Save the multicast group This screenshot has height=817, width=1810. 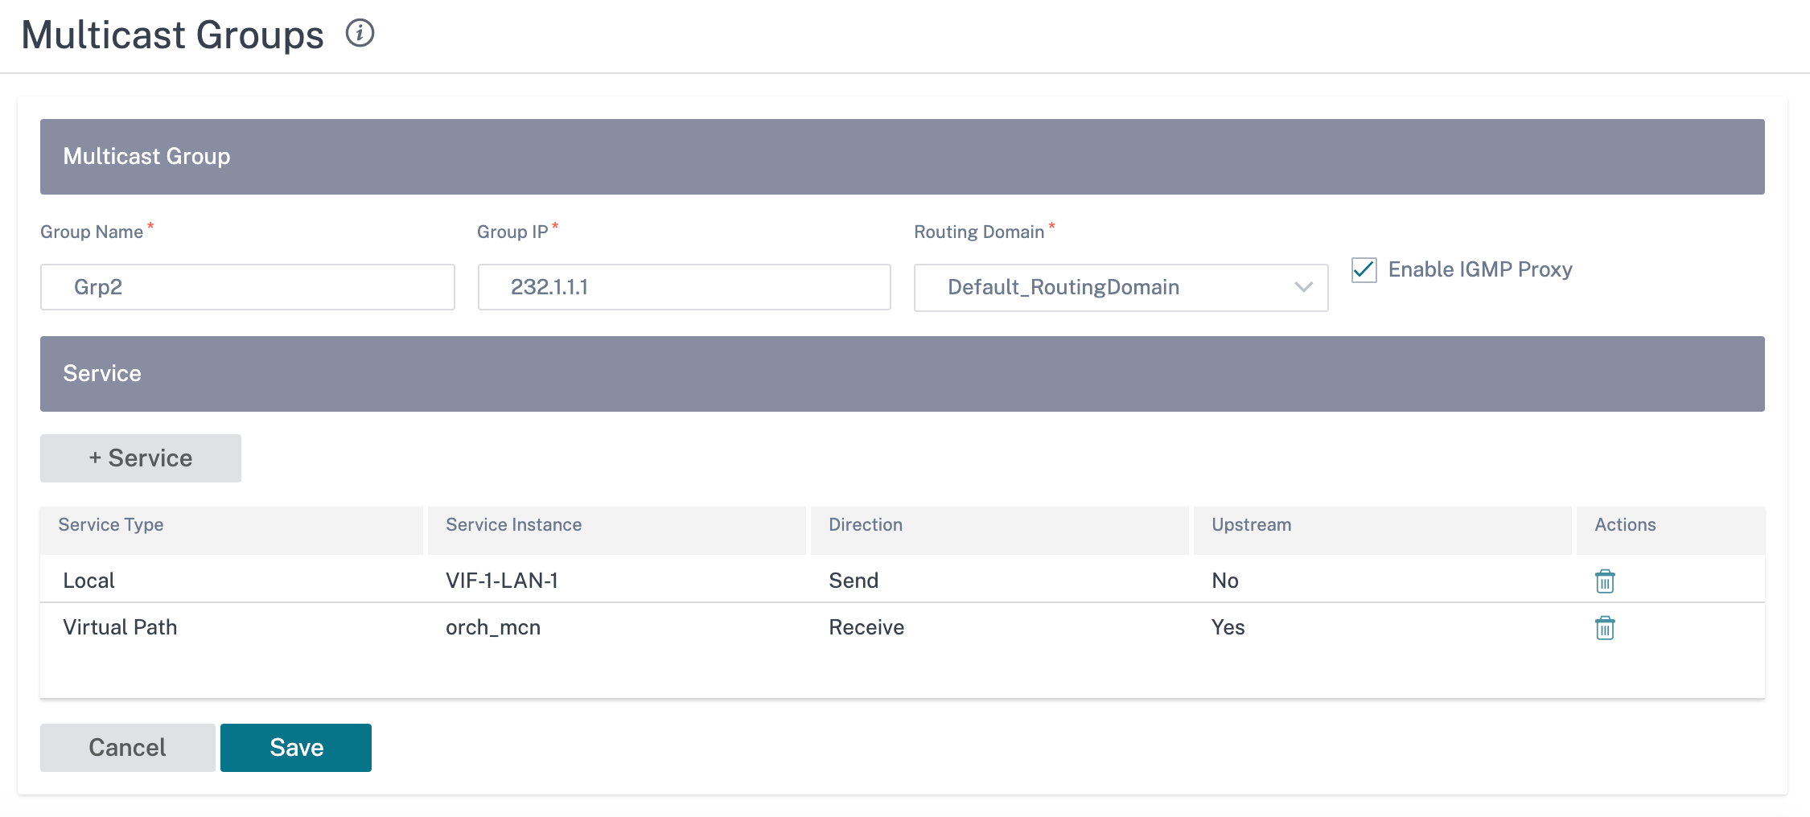click(296, 748)
